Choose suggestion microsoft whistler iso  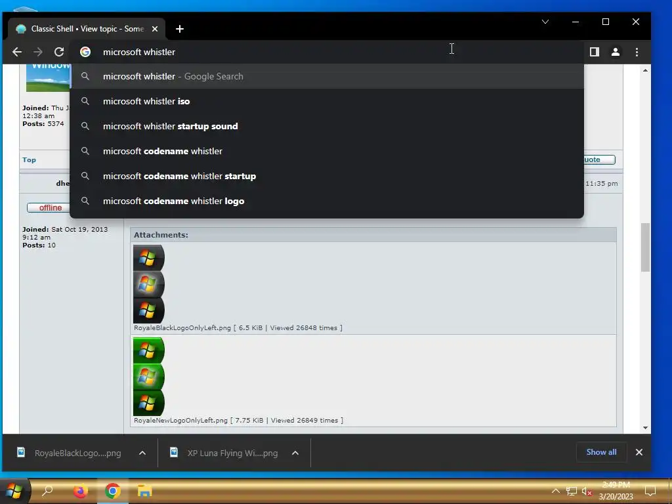(327, 101)
